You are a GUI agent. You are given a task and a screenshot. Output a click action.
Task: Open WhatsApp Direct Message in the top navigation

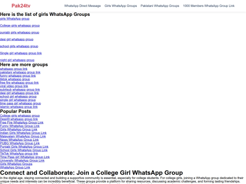point(82,6)
